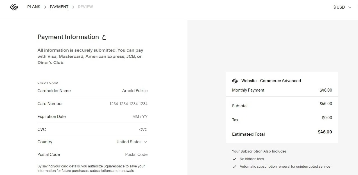Click the Squarespace logo in the order summary
The height and width of the screenshot is (175, 358).
click(x=235, y=81)
